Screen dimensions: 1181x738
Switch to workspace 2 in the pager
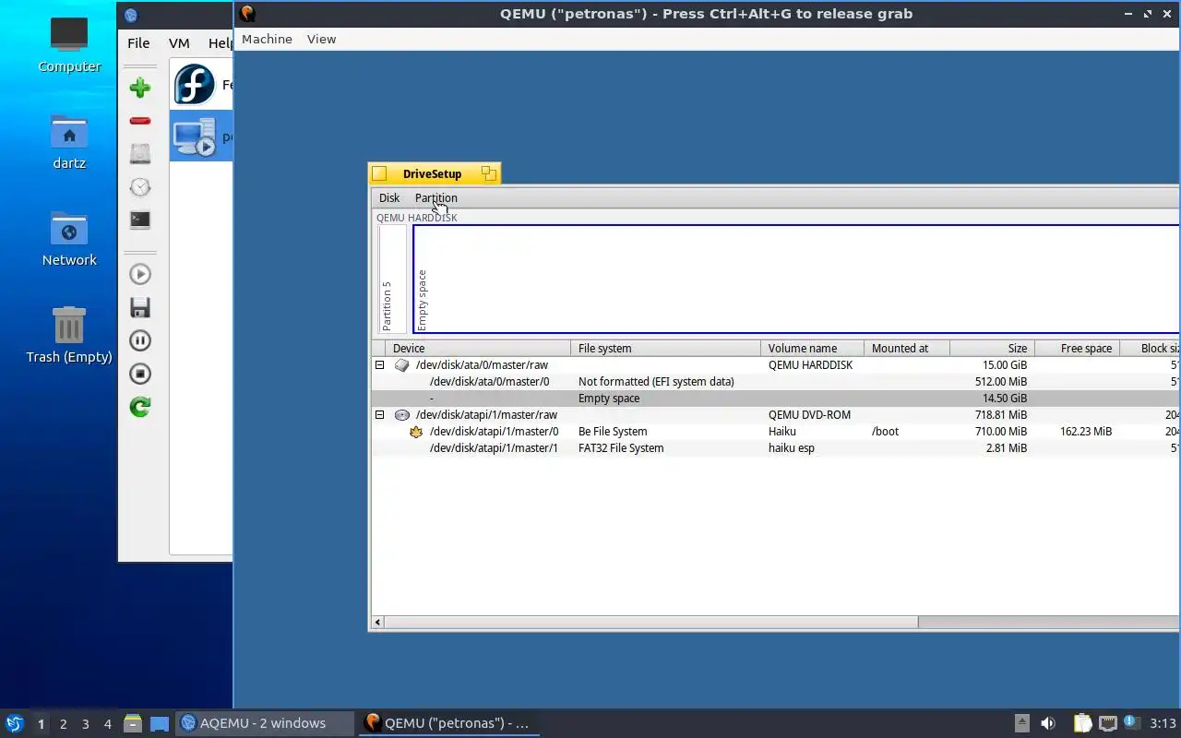63,723
